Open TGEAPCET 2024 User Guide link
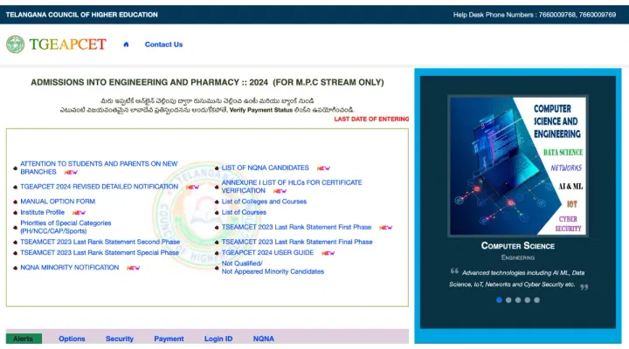629x349 pixels. [267, 253]
